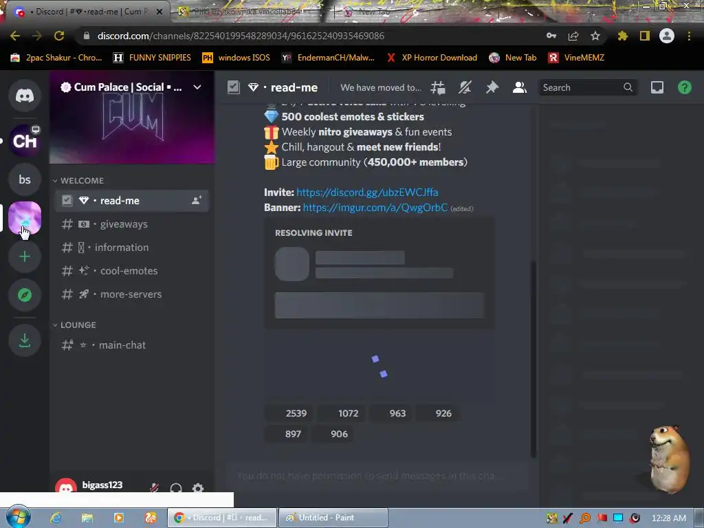Toggle the 2539 reaction
The image size is (704, 528).
289,413
